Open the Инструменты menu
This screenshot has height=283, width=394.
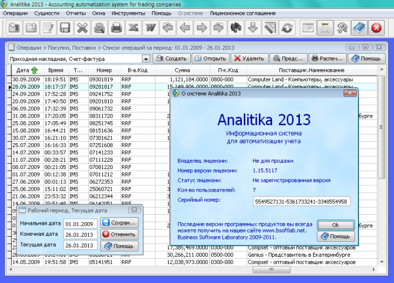coord(128,13)
